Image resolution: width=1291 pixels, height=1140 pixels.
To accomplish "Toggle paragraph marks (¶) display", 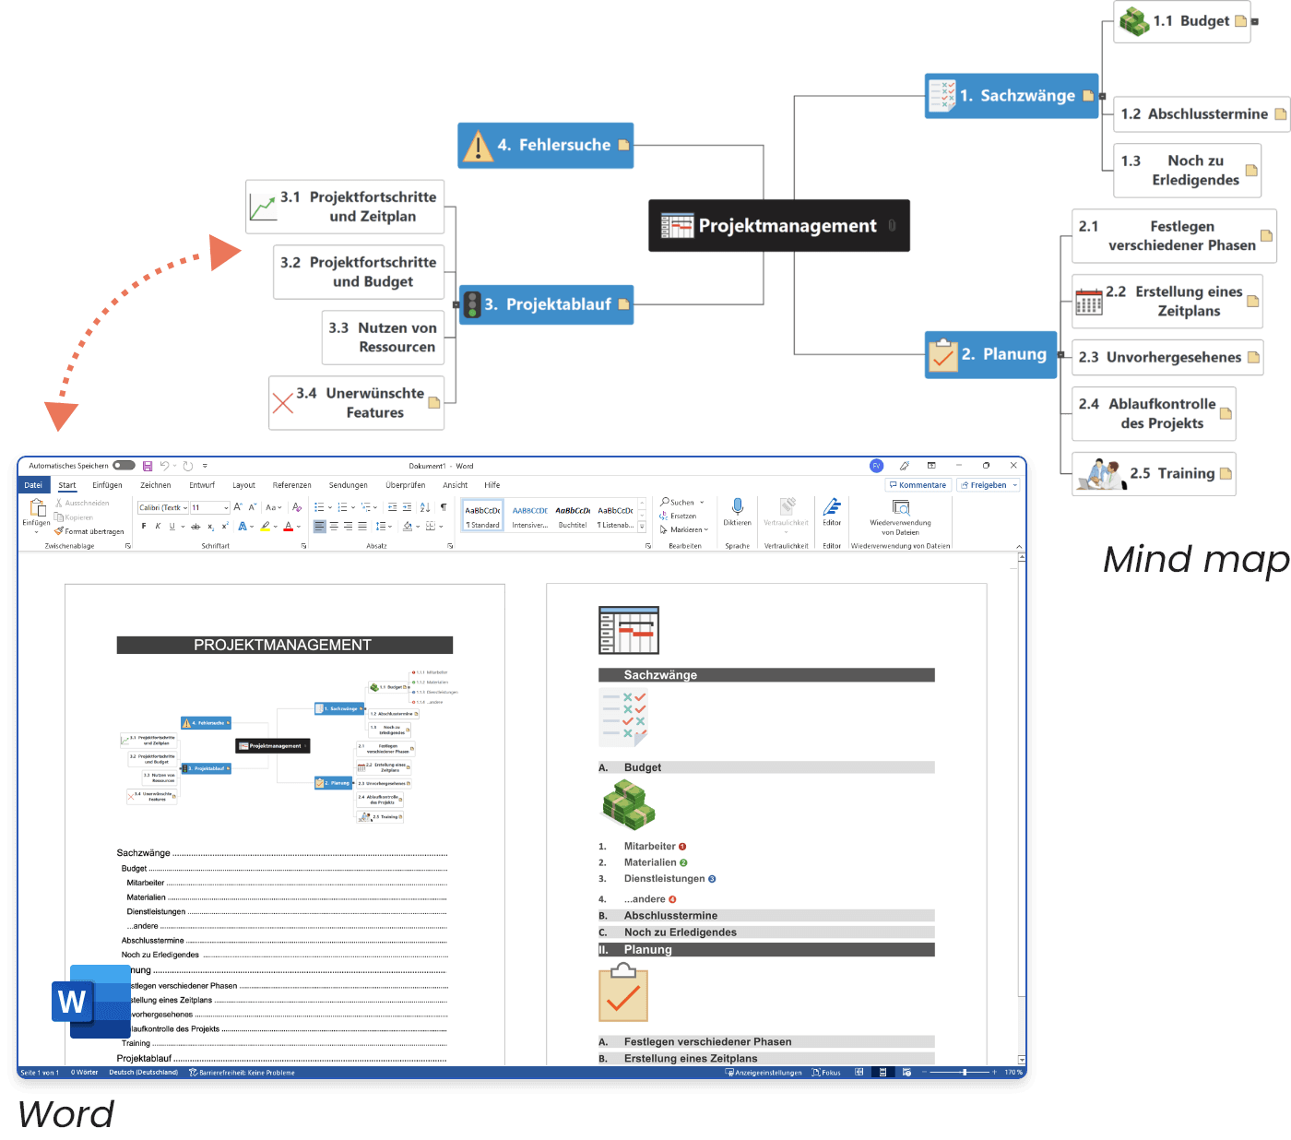I will 444,507.
